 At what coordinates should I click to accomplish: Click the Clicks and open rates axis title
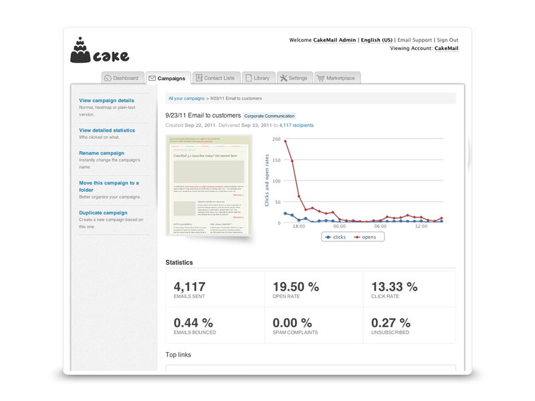click(x=267, y=180)
